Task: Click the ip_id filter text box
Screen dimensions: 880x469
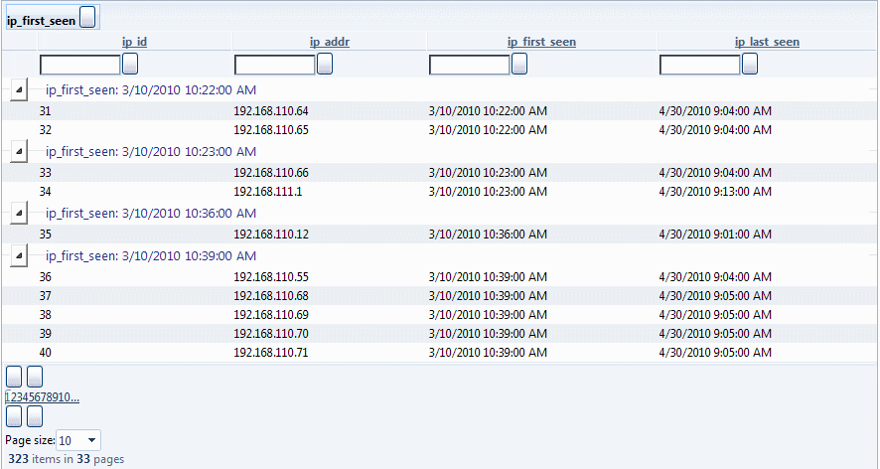Action: coord(80,66)
